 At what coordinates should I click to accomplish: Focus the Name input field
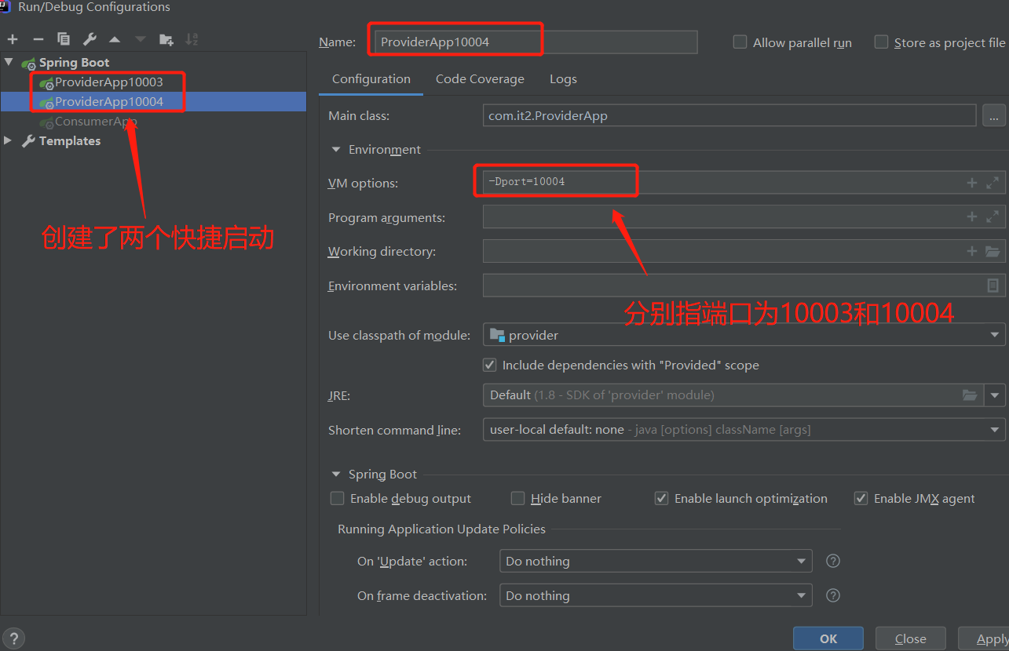[x=534, y=42]
